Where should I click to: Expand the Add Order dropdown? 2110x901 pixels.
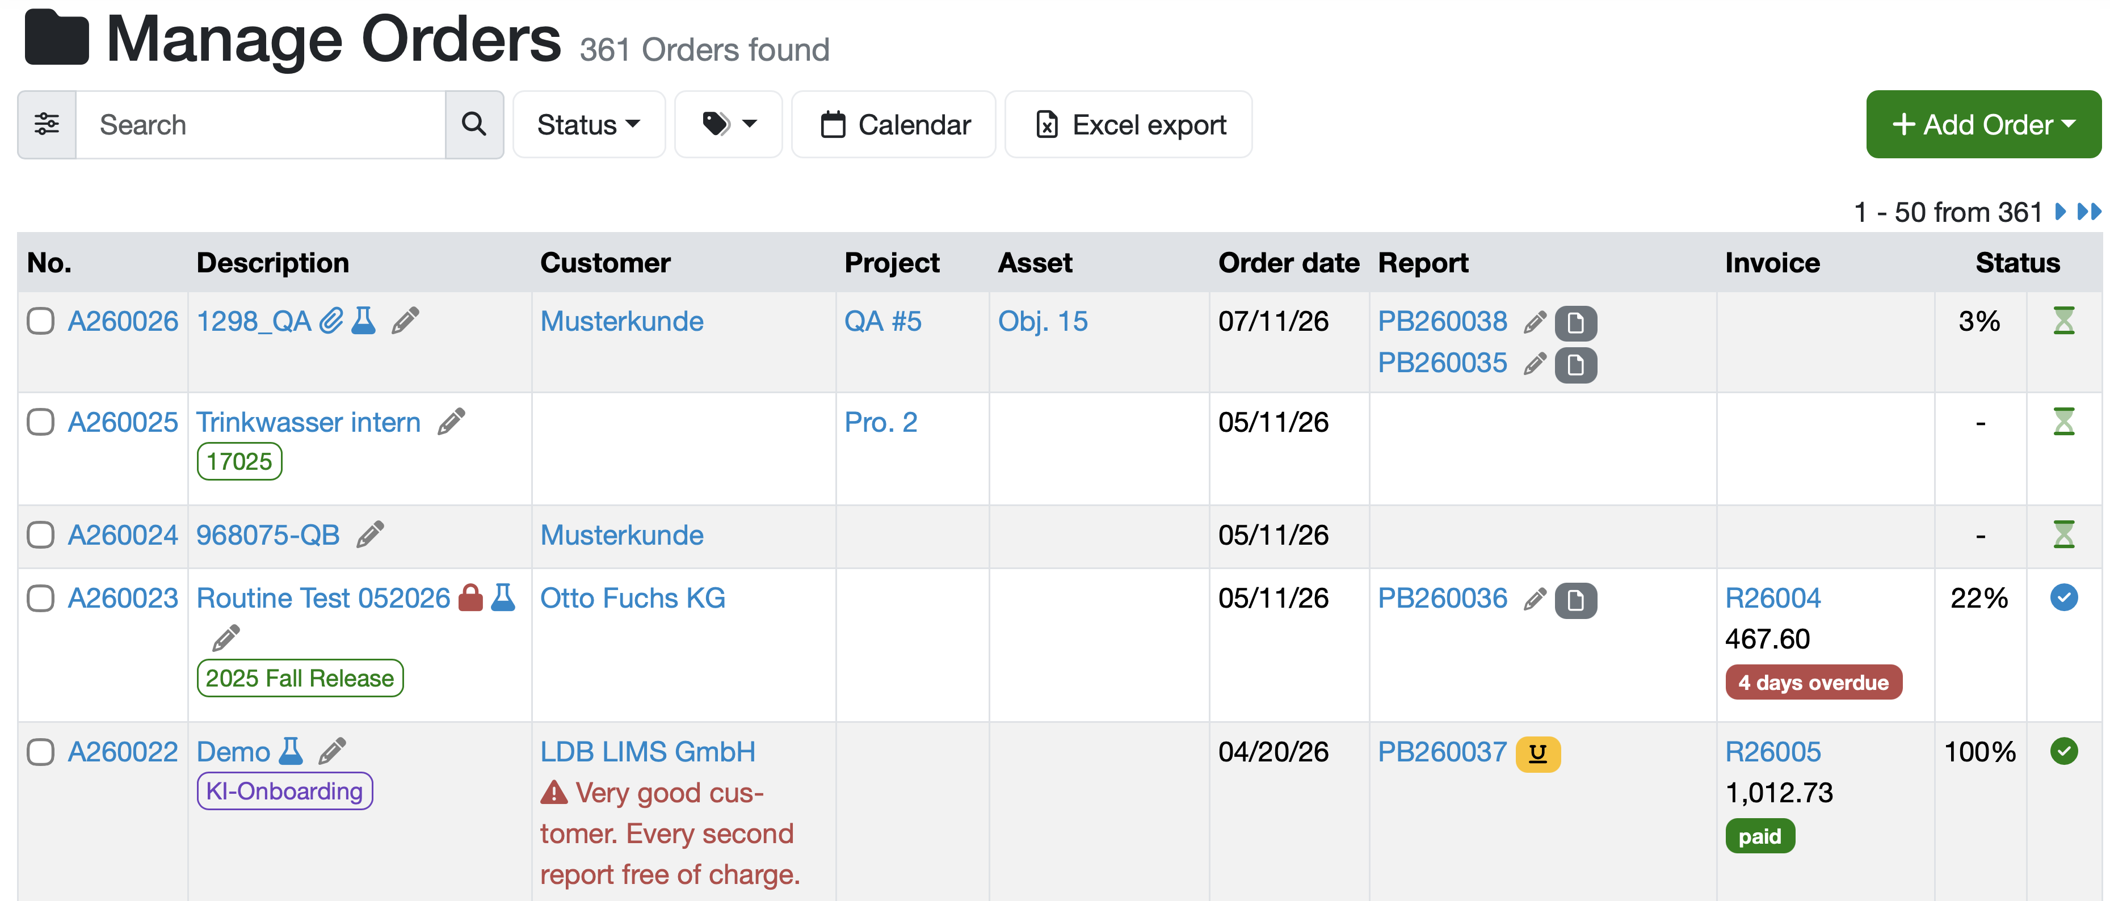(1983, 124)
